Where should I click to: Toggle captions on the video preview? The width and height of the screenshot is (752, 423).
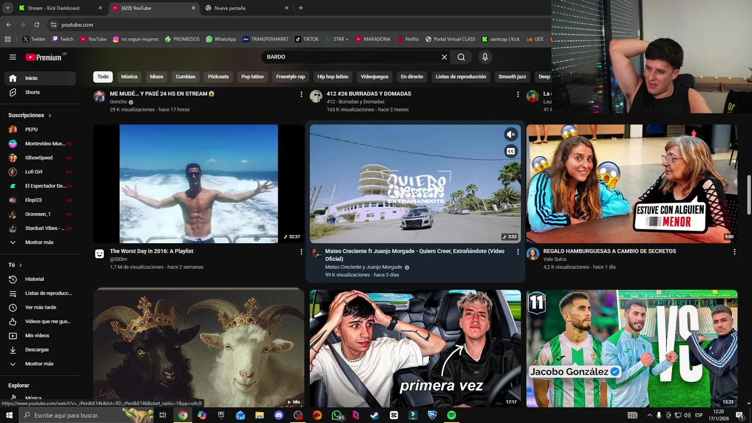click(x=511, y=152)
